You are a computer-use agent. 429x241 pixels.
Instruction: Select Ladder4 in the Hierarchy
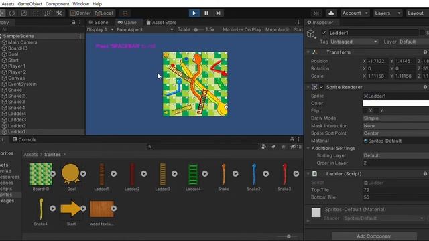17,114
